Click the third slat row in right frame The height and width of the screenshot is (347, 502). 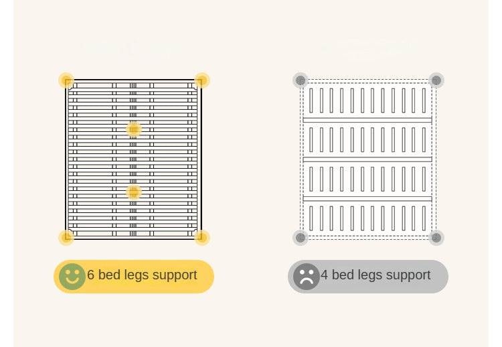pyautogui.click(x=368, y=179)
